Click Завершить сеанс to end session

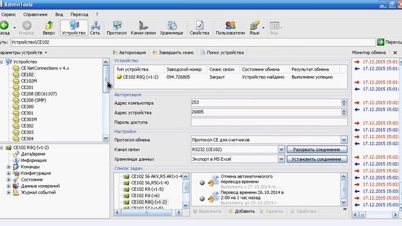pyautogui.click(x=173, y=53)
